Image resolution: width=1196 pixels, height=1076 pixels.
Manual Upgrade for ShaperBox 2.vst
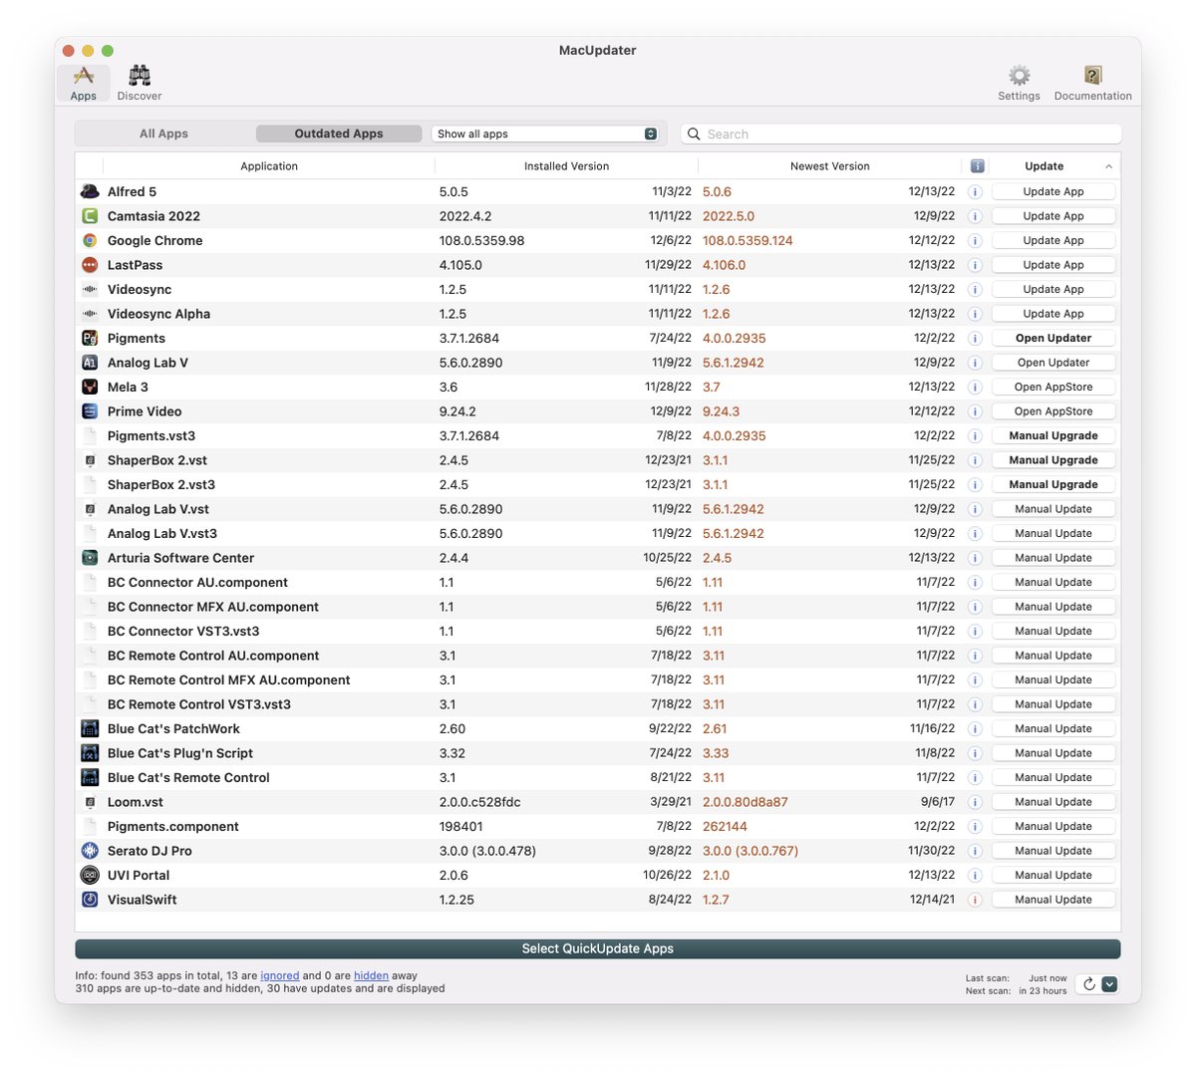coord(1053,460)
